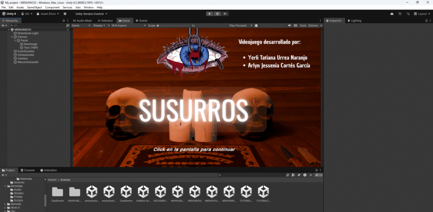Image resolution: width=433 pixels, height=212 pixels.
Task: Toggle the Stats overlay button
Action: (303, 25)
